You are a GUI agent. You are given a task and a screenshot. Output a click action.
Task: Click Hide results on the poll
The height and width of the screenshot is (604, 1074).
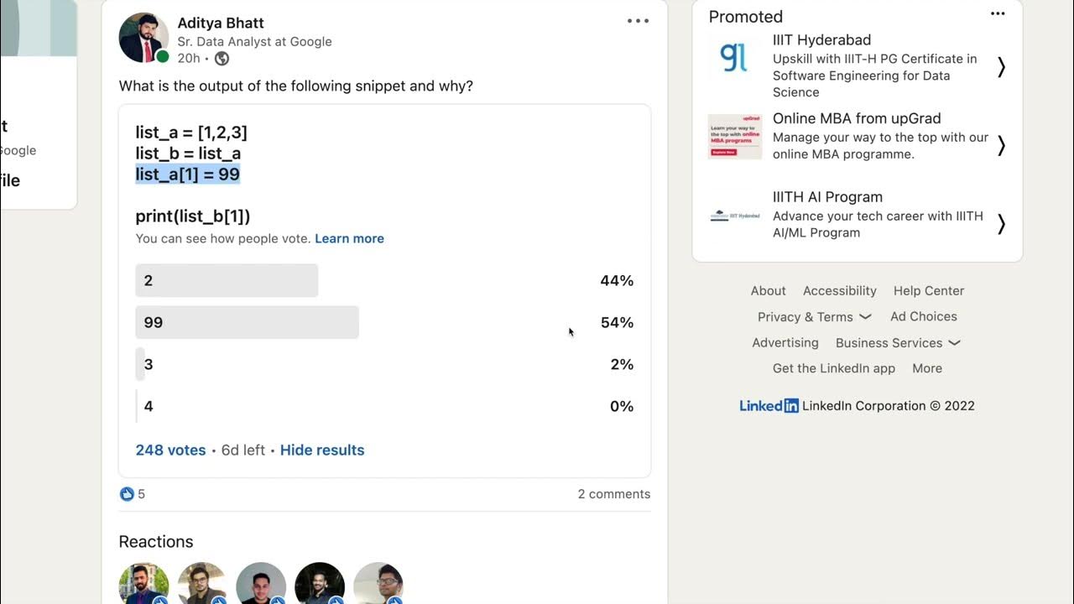[x=322, y=450]
